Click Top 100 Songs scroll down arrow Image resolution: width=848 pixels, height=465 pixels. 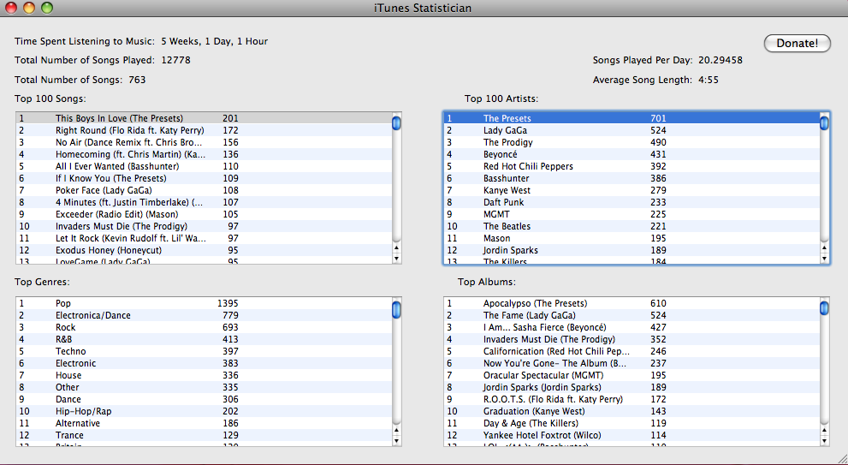click(396, 259)
